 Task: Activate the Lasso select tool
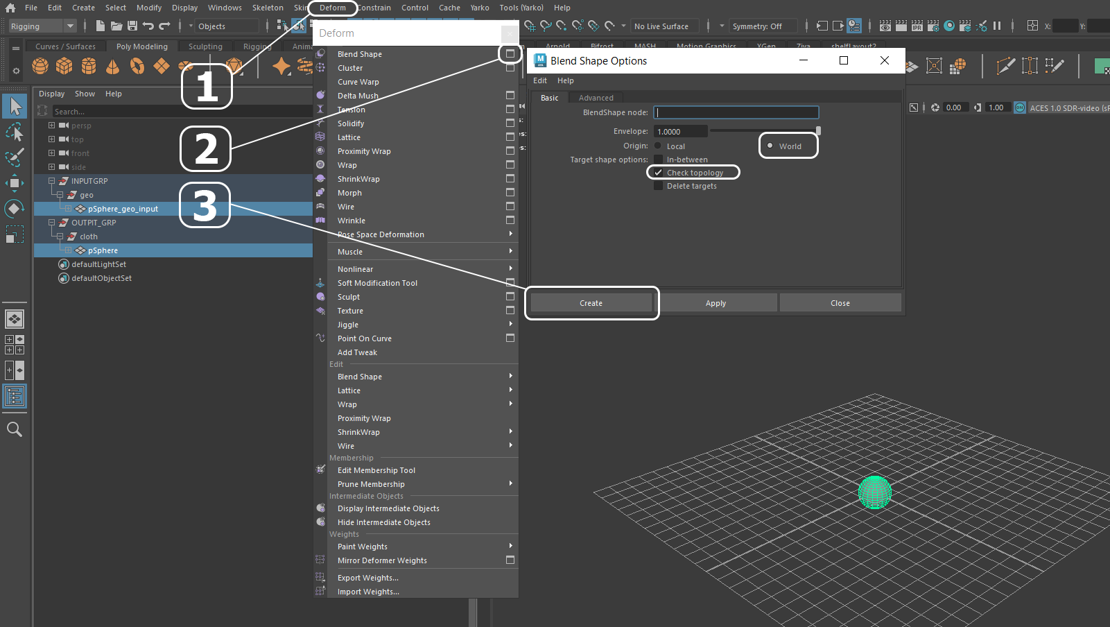14,132
